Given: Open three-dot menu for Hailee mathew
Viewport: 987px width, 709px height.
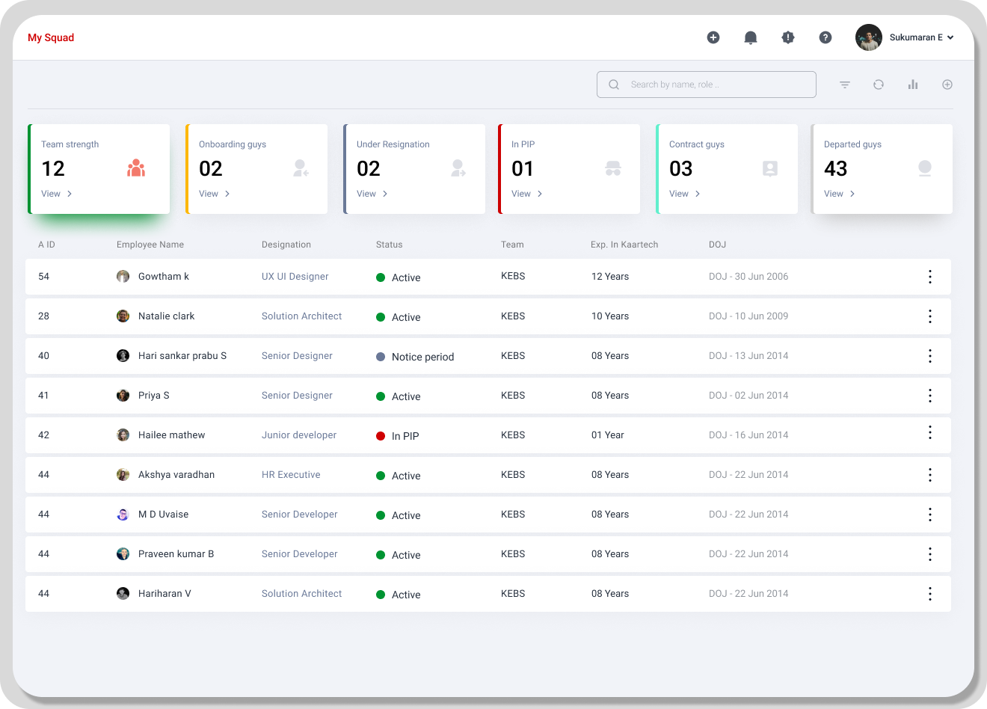Looking at the screenshot, I should [x=930, y=433].
